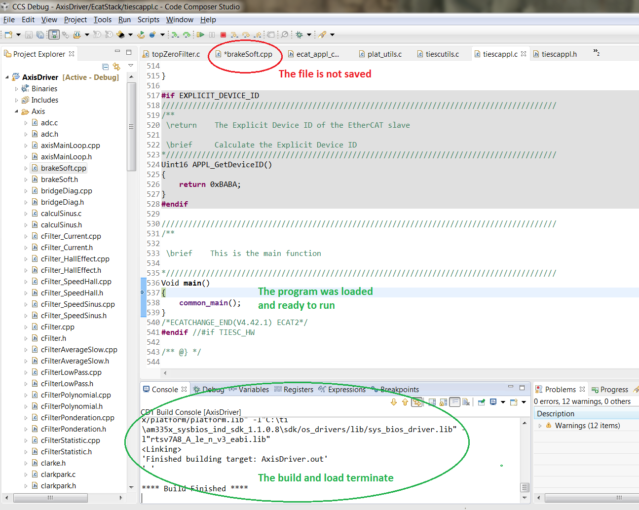Click the Terminate red square button
639x510 pixels.
coord(223,35)
